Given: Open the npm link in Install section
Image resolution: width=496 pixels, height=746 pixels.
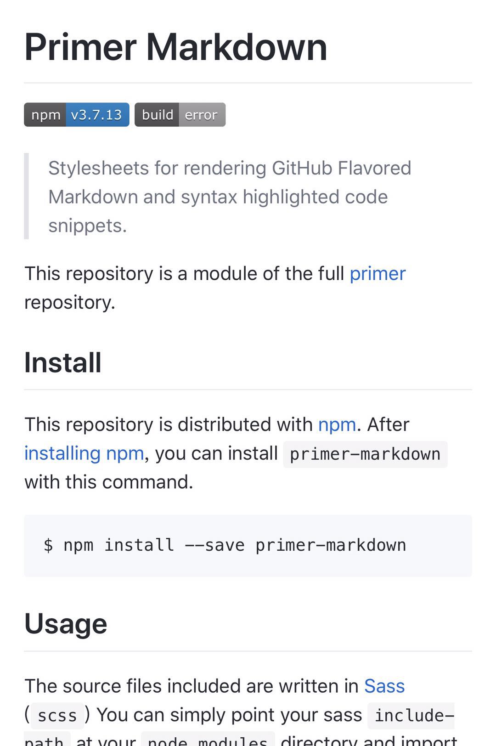Looking at the screenshot, I should tap(337, 424).
